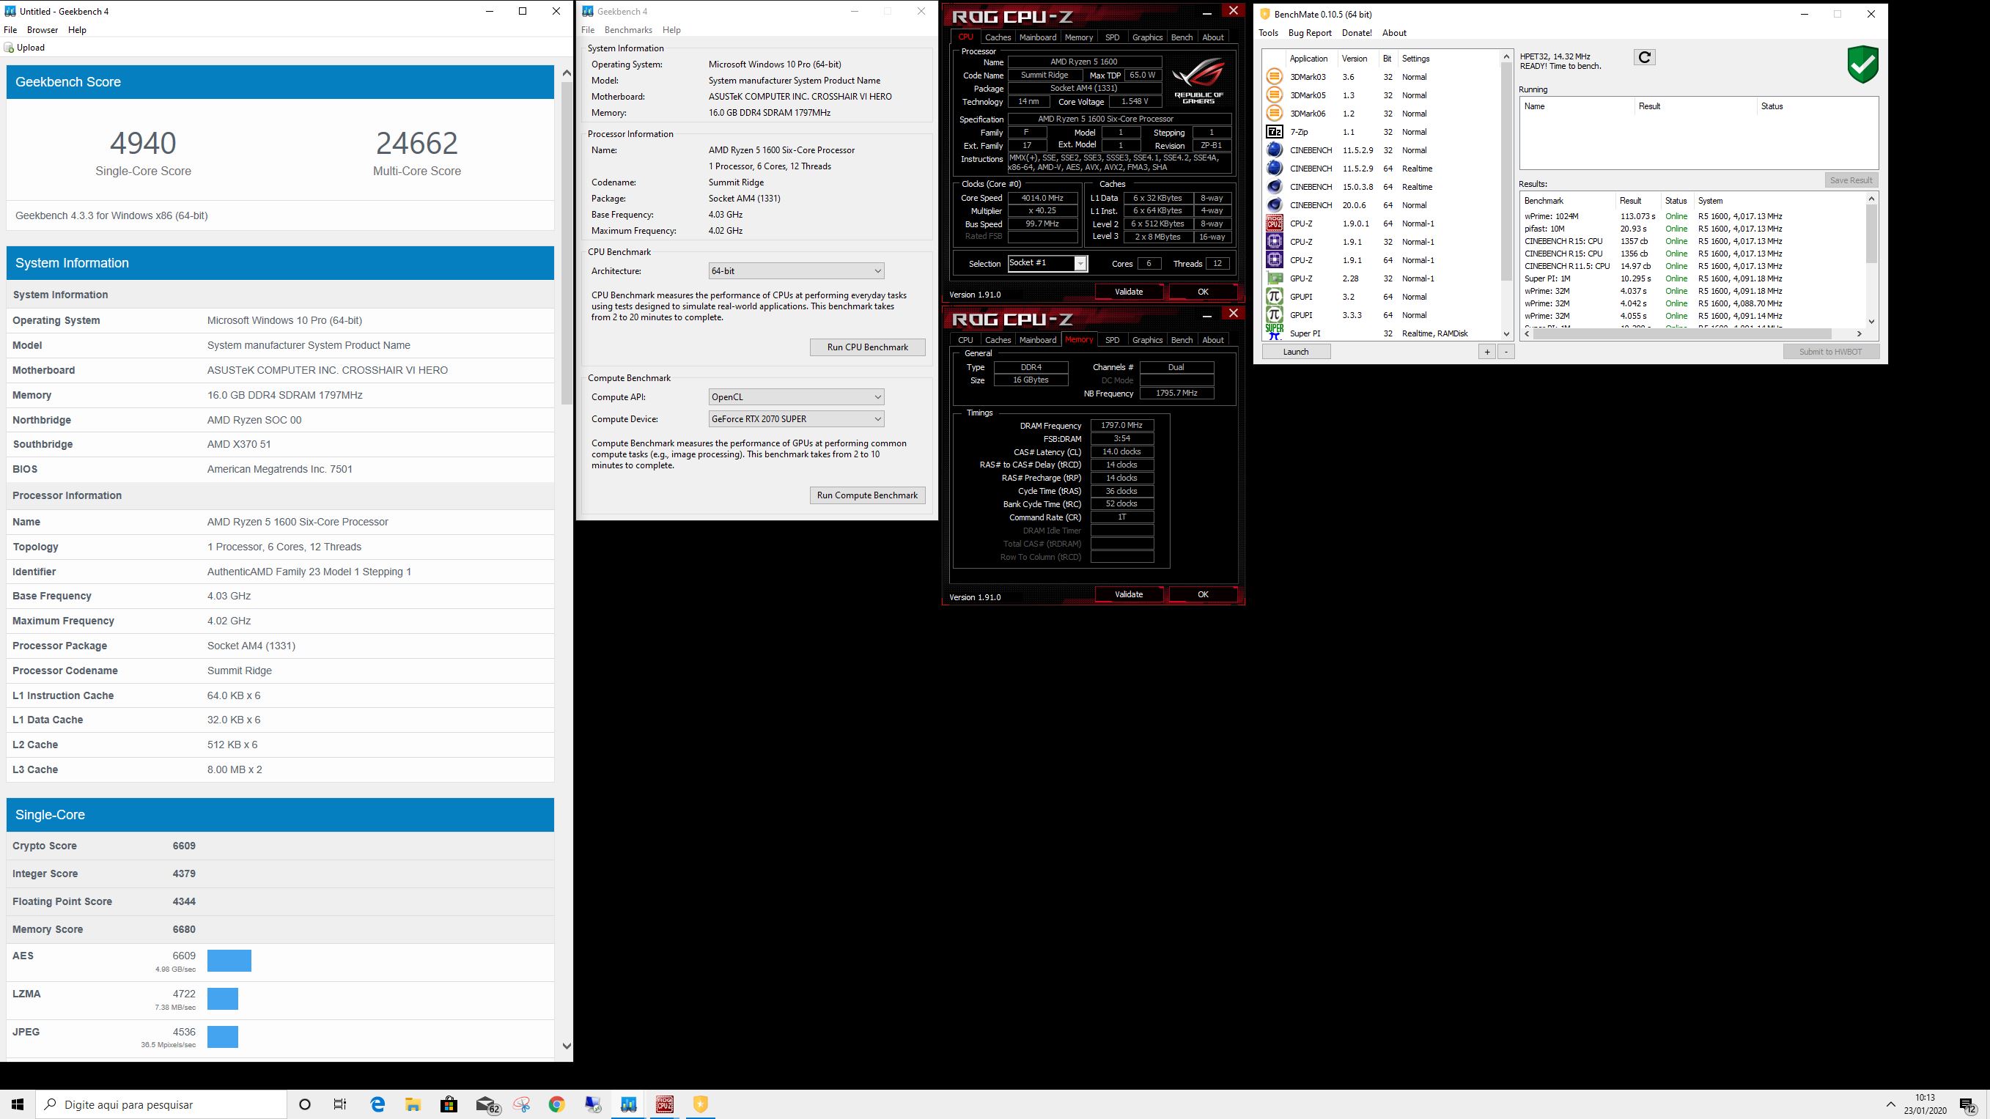The width and height of the screenshot is (1990, 1119).
Task: Click OK in lower CPU-Z window
Action: pyautogui.click(x=1203, y=594)
